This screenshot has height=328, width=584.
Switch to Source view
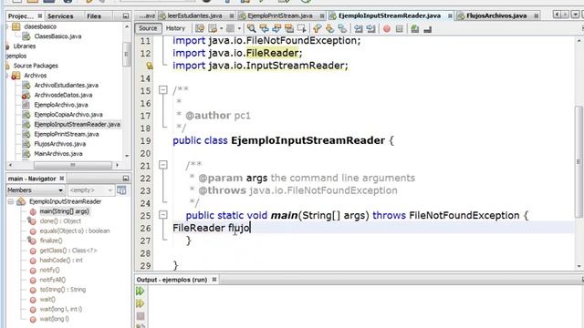pos(148,28)
